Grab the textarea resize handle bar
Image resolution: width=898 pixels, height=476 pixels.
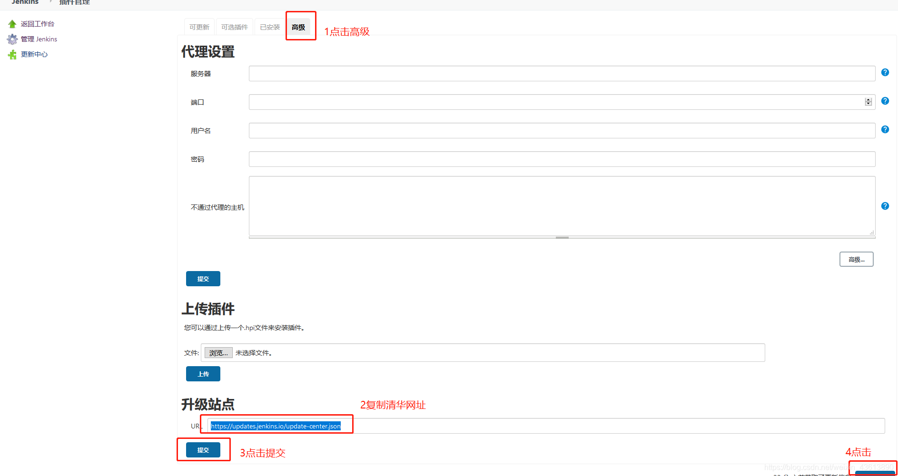pyautogui.click(x=562, y=237)
